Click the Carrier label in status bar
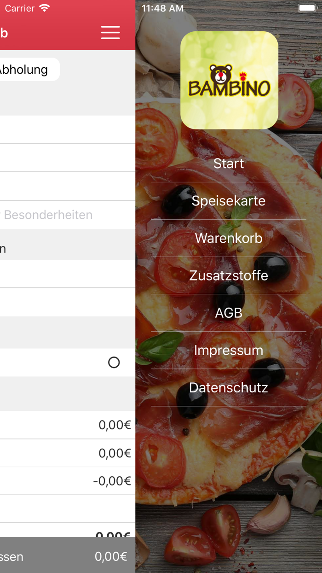 point(19,8)
